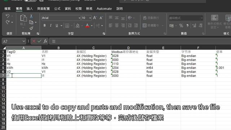The width and height of the screenshot is (231, 130).
Task: Expand font color dropdown arrow
Action: (x=92, y=26)
